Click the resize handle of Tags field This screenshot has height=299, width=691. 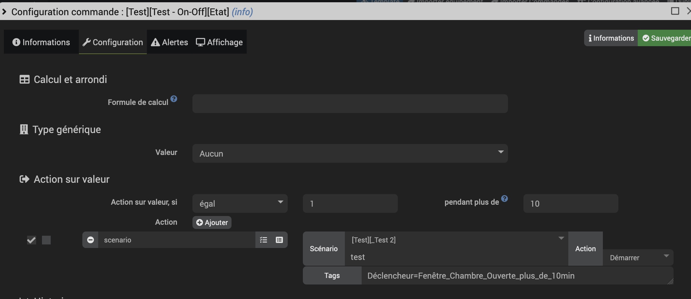coord(670,282)
